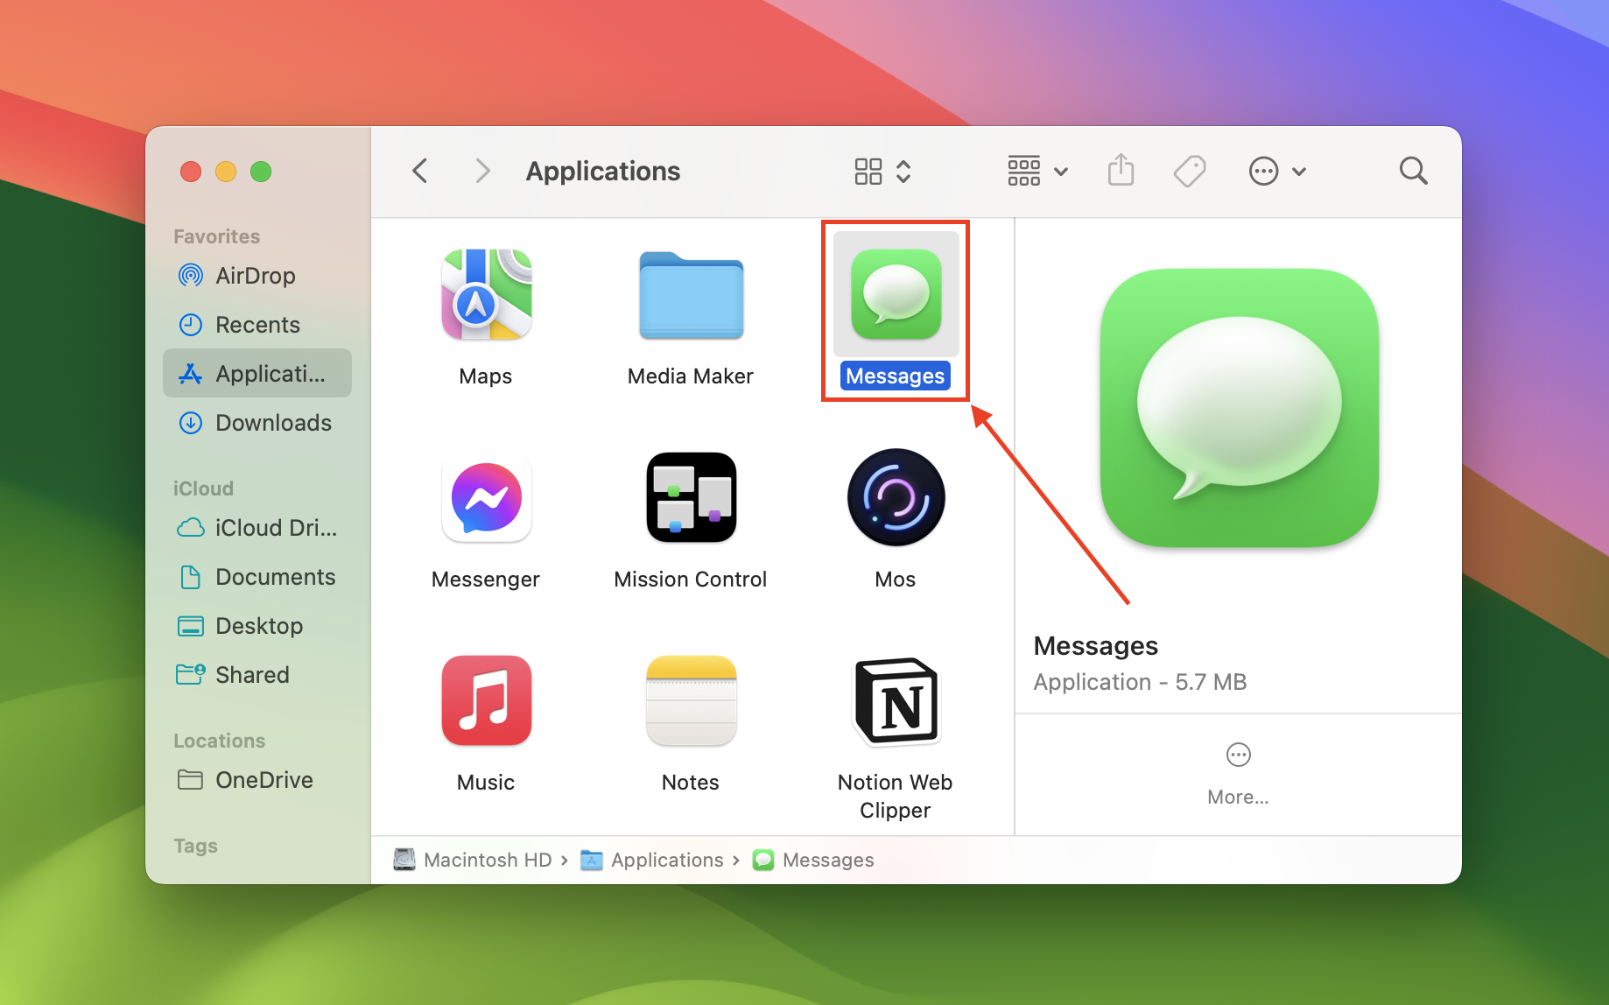Open Downloads from the sidebar
Image resolution: width=1609 pixels, height=1005 pixels.
[273, 422]
